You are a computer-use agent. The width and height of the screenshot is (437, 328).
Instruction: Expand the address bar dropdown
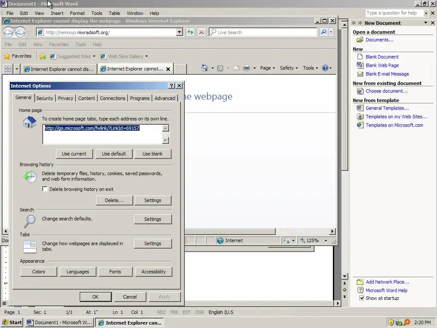[x=180, y=32]
